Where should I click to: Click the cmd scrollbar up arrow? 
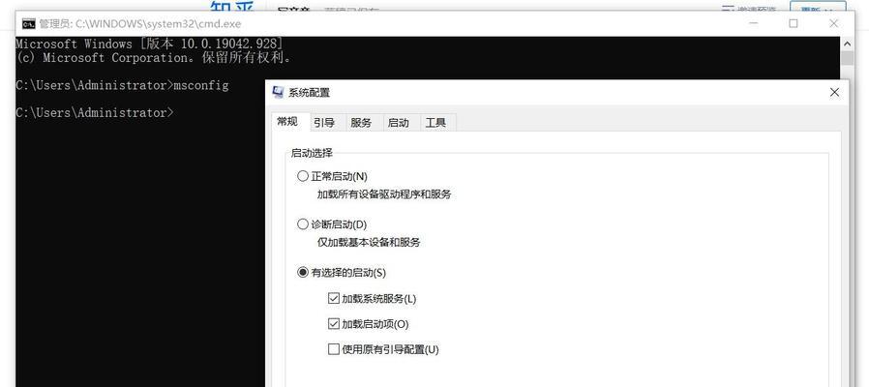pos(848,44)
